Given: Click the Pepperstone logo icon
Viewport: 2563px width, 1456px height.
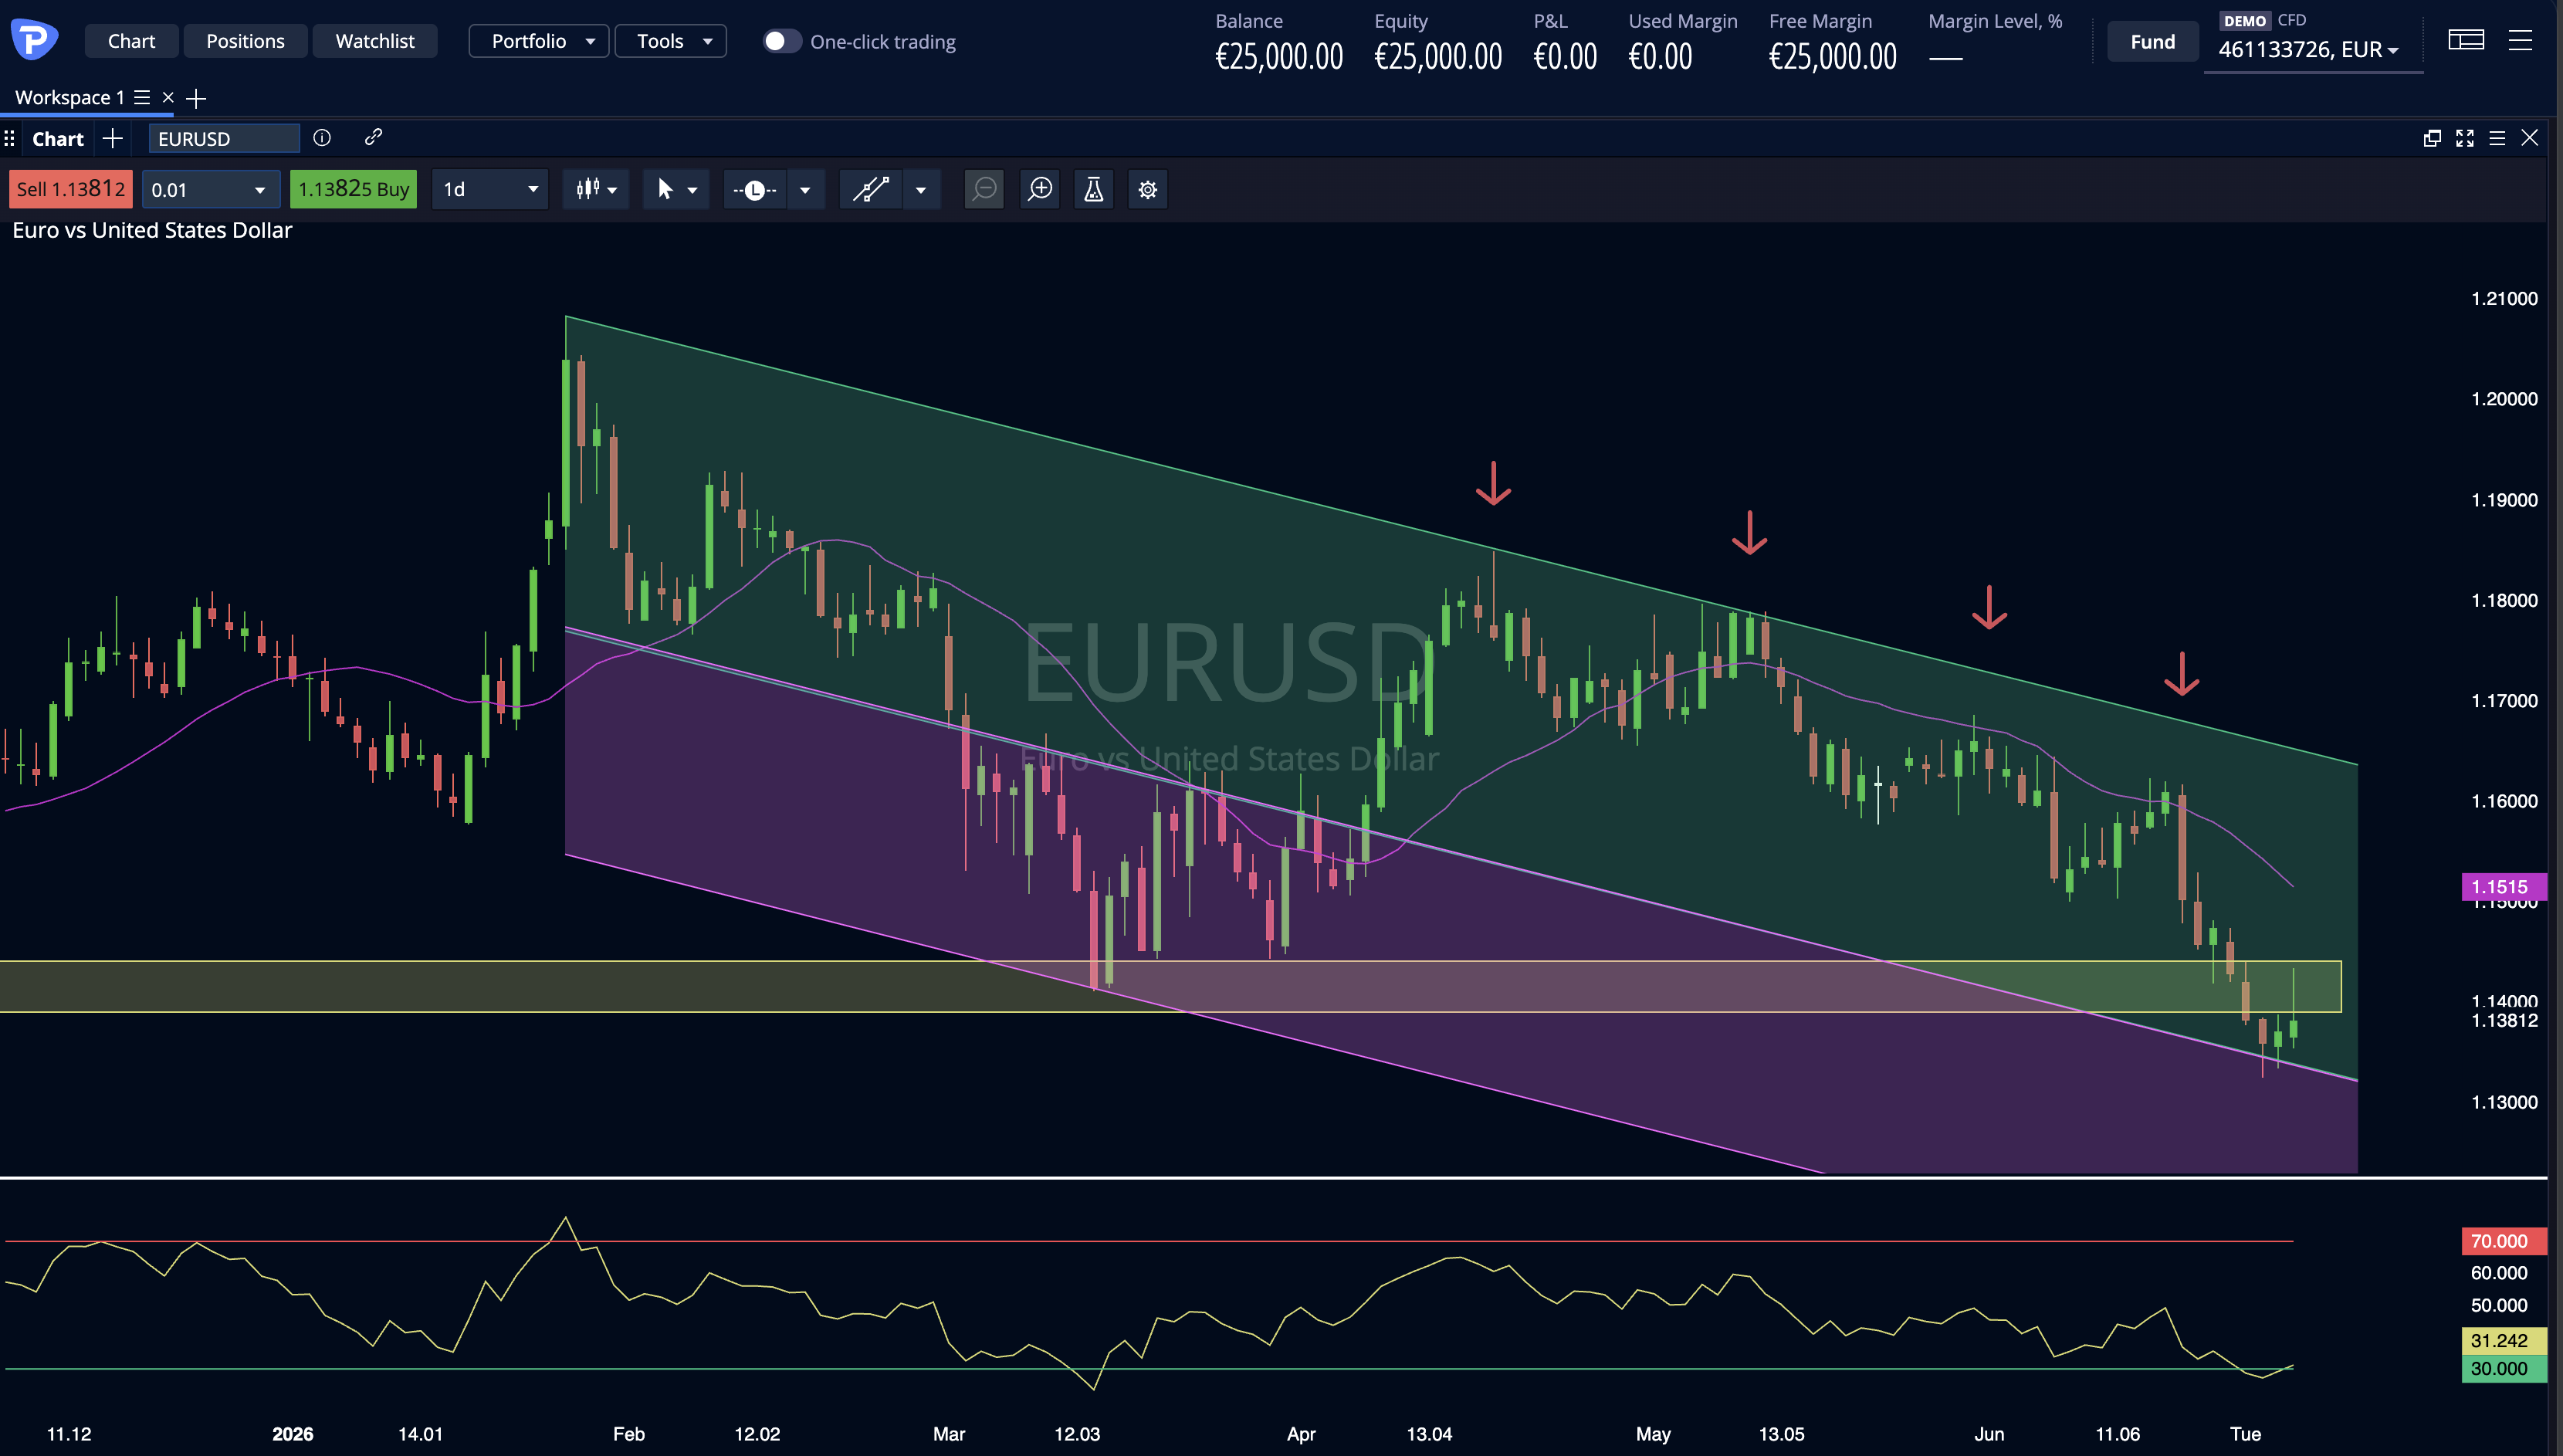Looking at the screenshot, I should coord(34,40).
